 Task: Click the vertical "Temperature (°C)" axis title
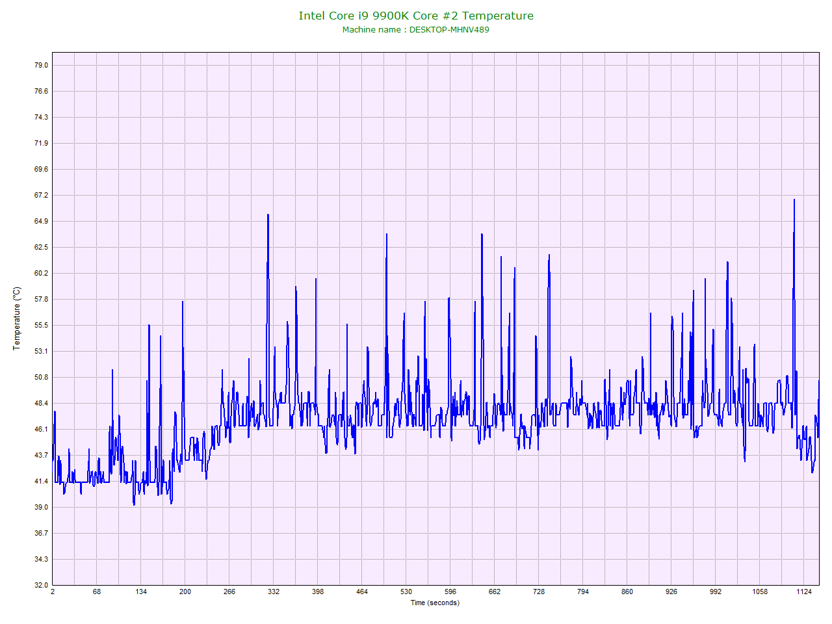(17, 318)
